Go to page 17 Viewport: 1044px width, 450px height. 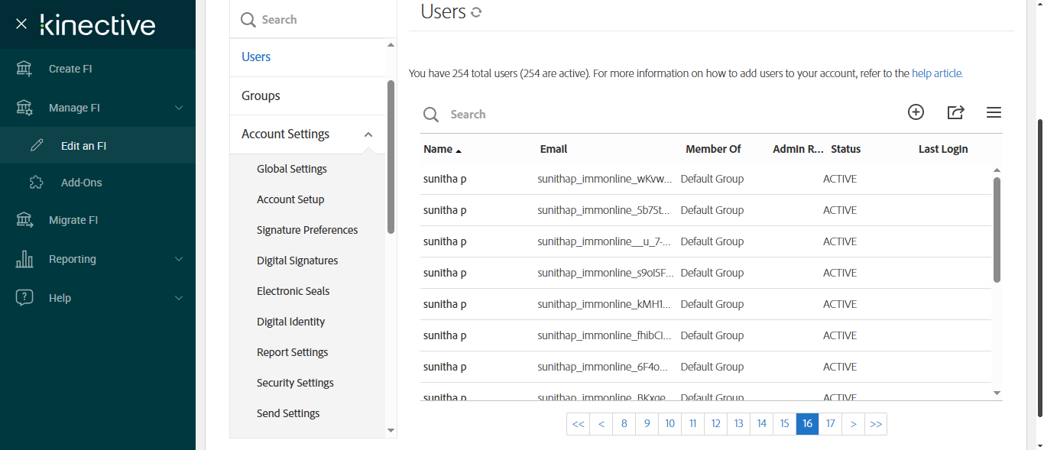(x=830, y=424)
